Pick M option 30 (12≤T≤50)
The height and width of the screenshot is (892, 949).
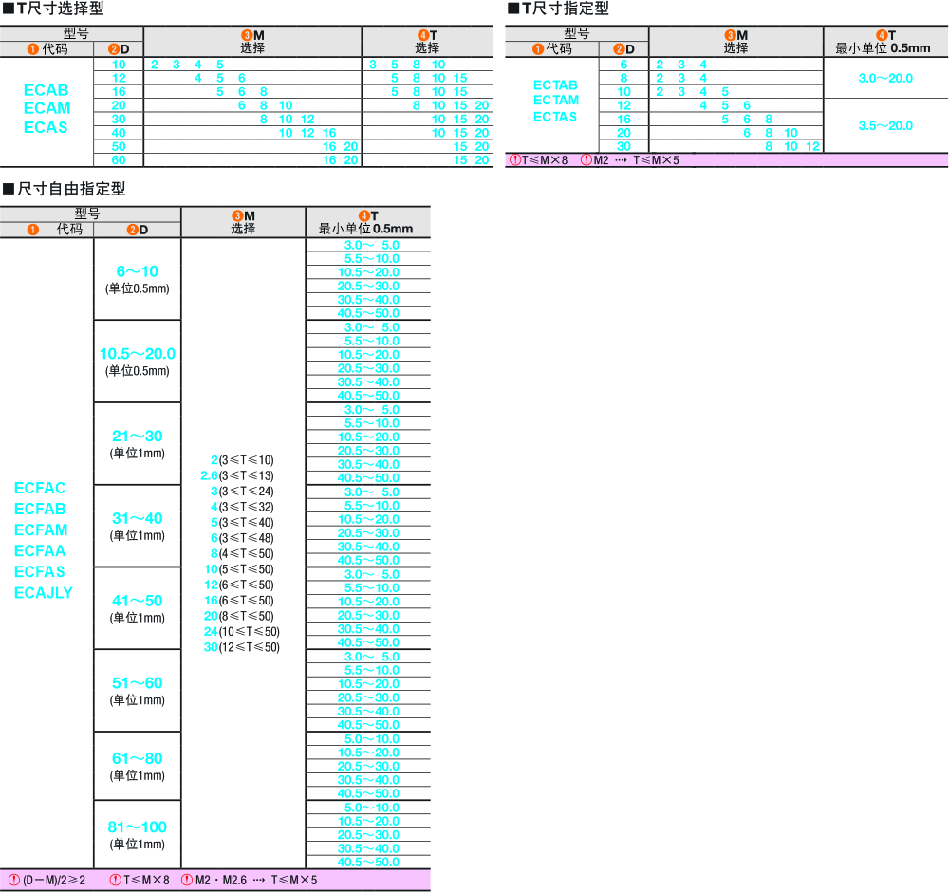pos(241,647)
